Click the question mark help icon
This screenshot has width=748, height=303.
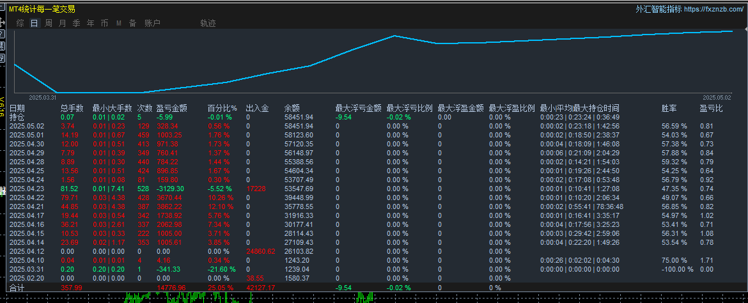click(x=2, y=34)
